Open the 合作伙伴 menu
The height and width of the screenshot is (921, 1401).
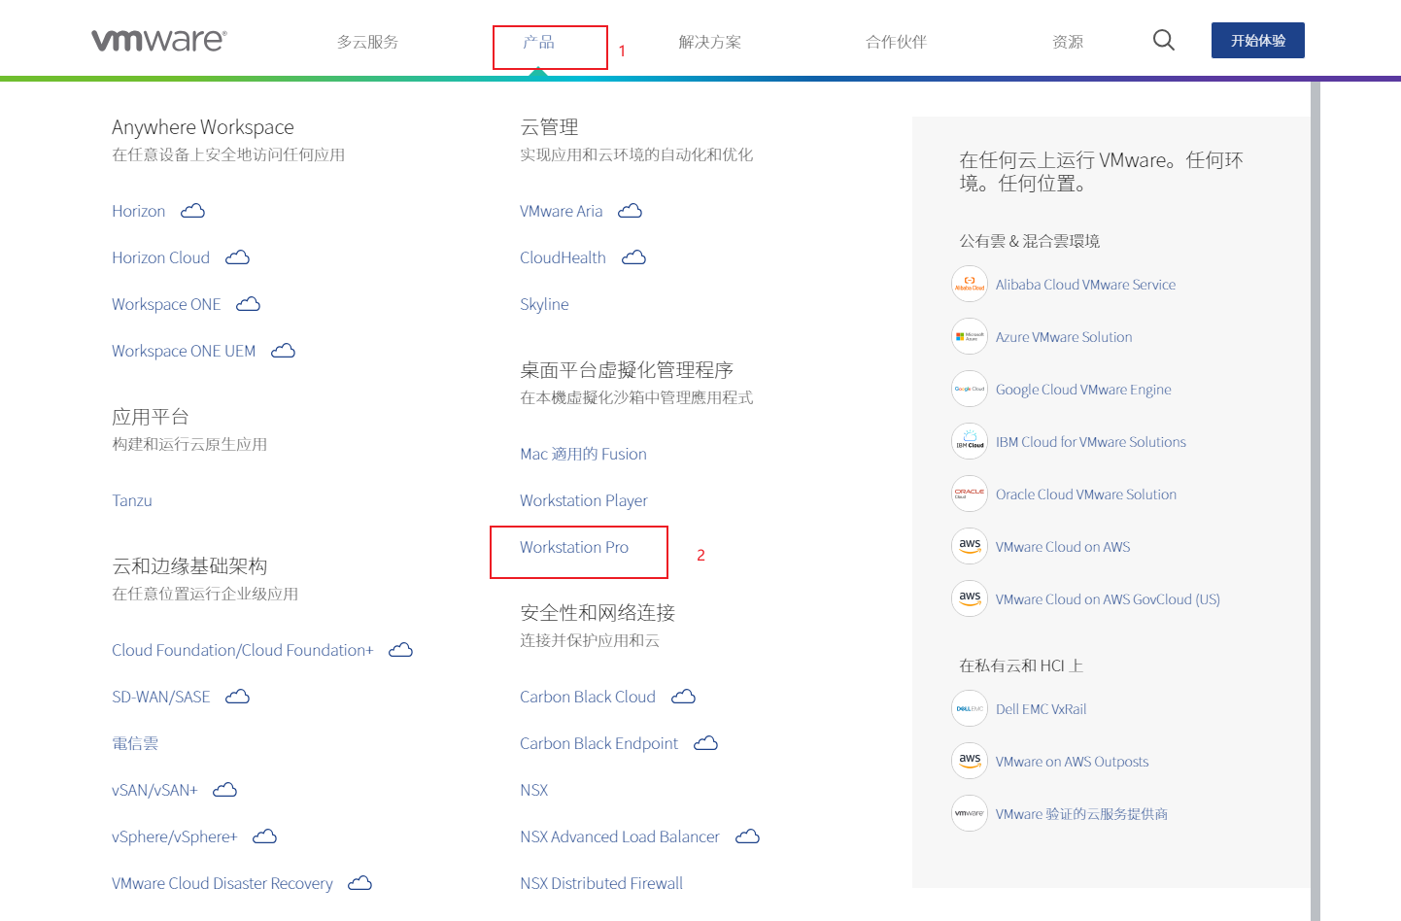(897, 42)
